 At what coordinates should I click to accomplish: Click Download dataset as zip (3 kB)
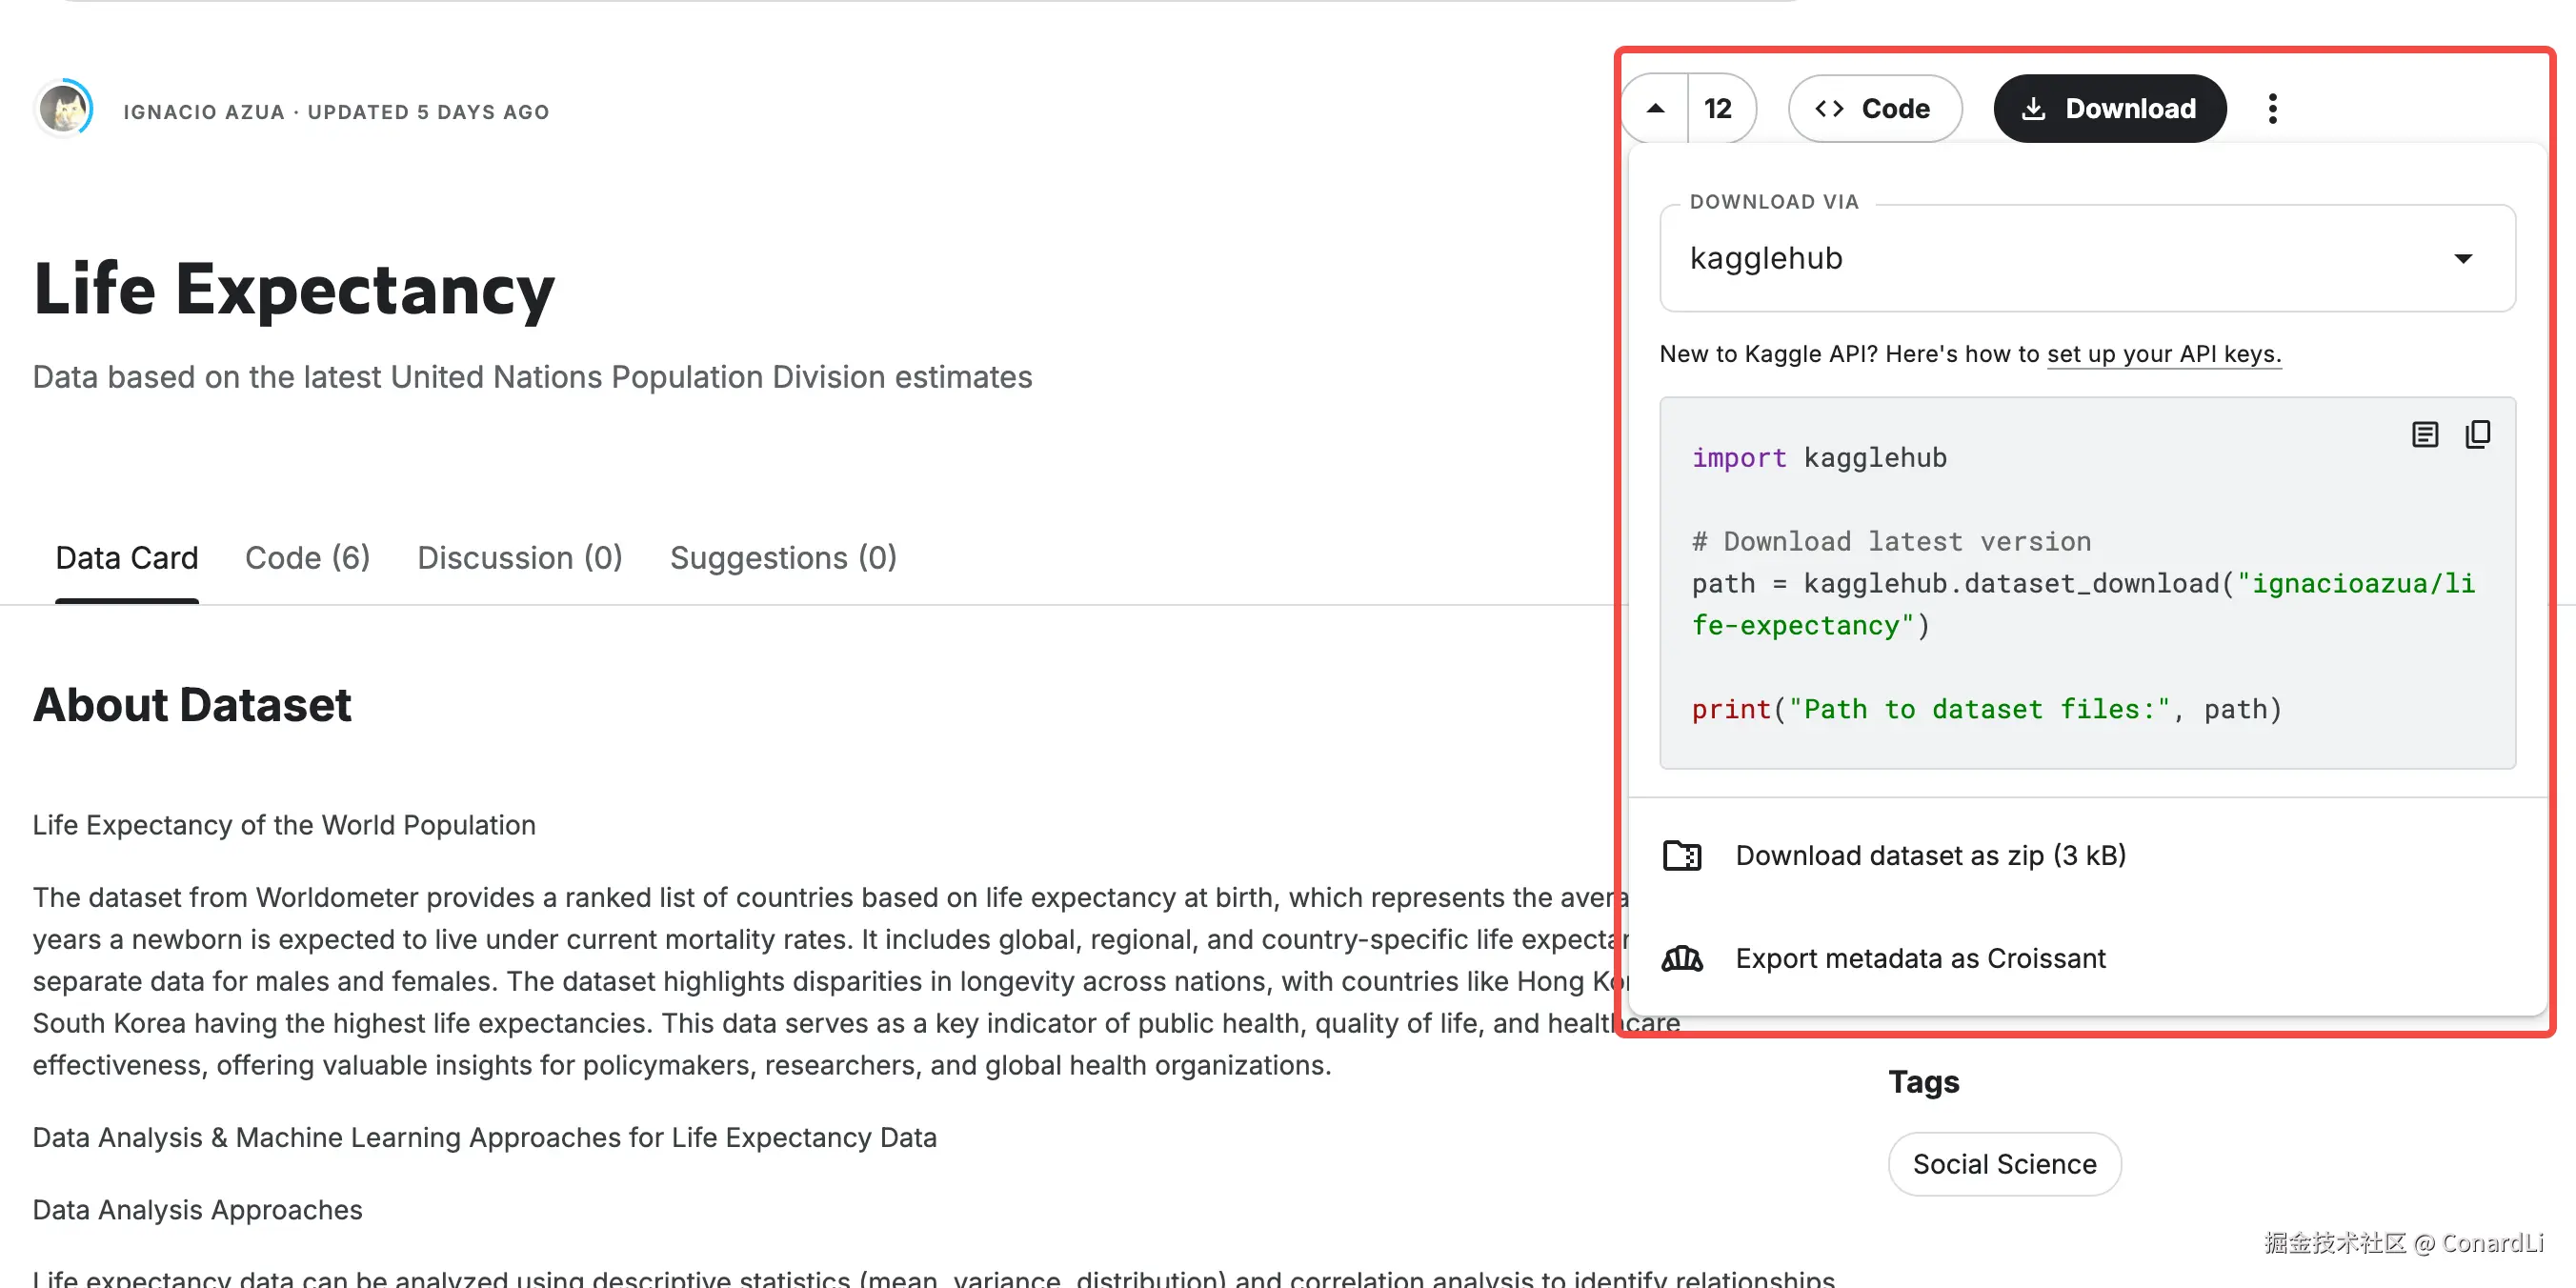pos(1930,856)
